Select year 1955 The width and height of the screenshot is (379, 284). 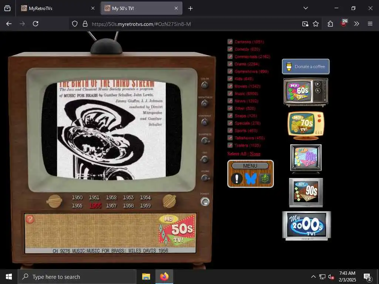click(x=77, y=206)
